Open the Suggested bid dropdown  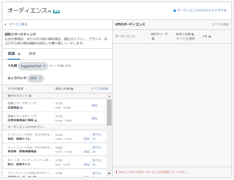coord(33,66)
